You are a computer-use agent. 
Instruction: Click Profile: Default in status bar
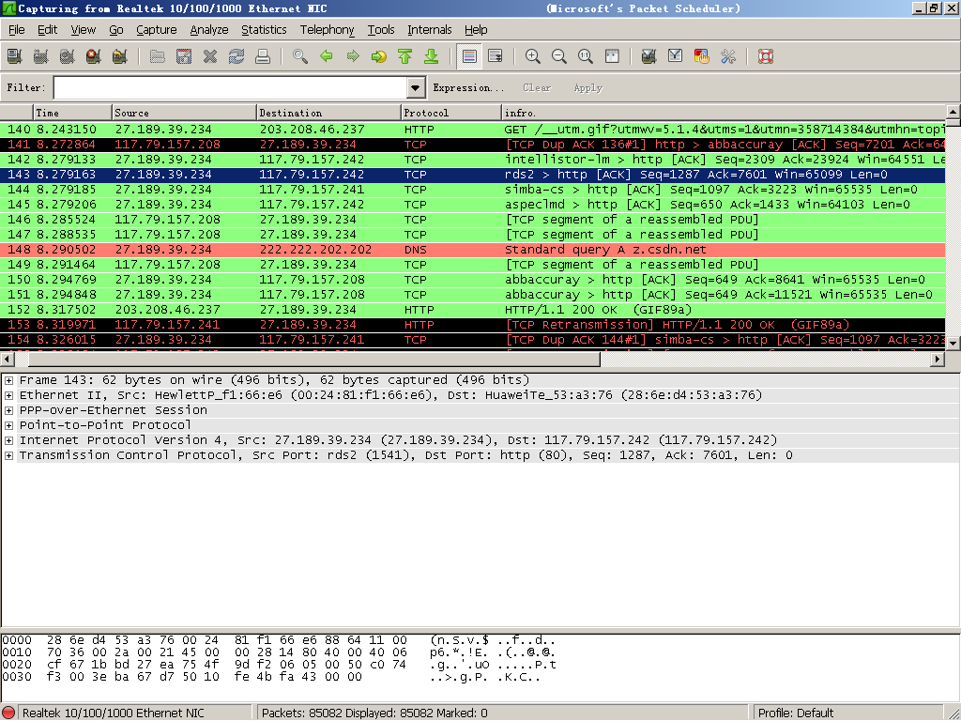tap(796, 713)
